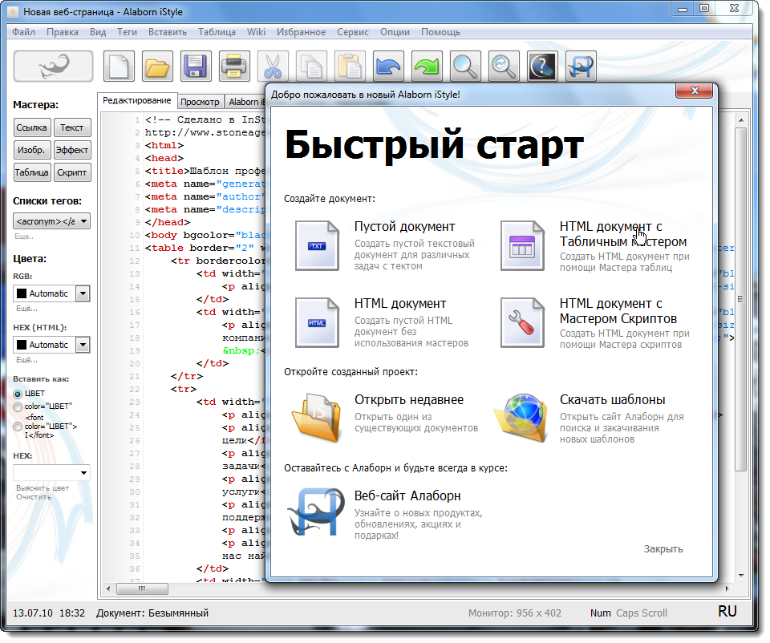Open the Правка menu
Screen dimensions: 770x643
coord(63,32)
